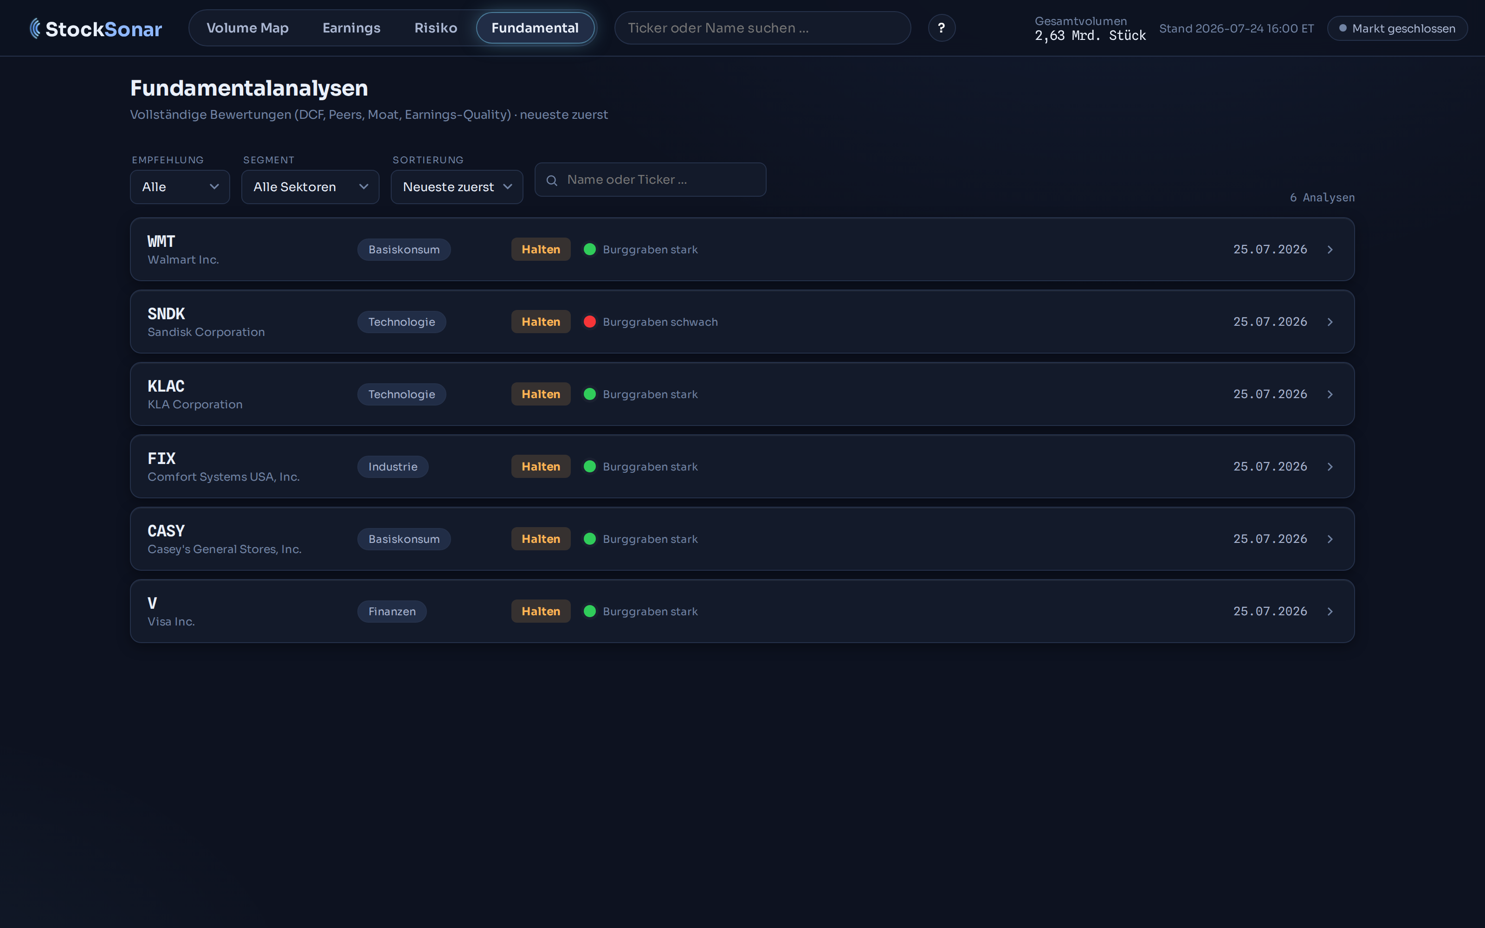This screenshot has width=1485, height=928.
Task: Focus the Name oder Ticker filter field
Action: click(650, 180)
